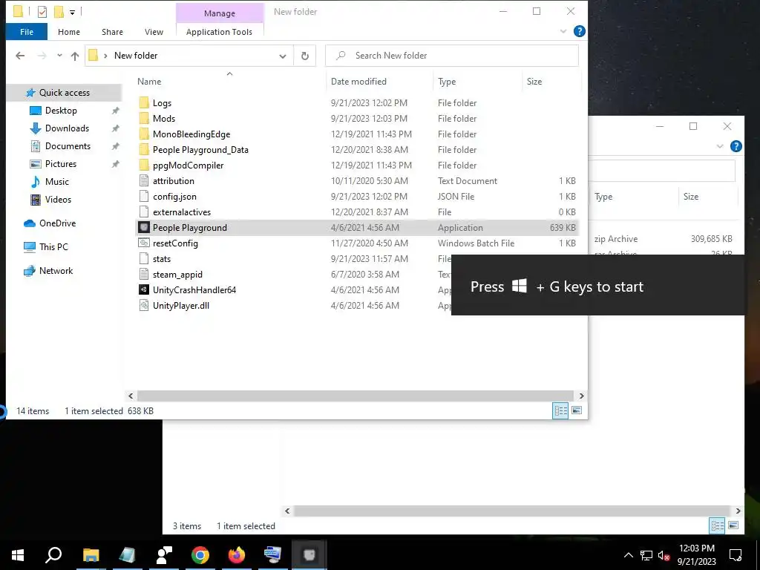Select OneDrive in navigation pane
760x570 pixels.
pyautogui.click(x=57, y=223)
